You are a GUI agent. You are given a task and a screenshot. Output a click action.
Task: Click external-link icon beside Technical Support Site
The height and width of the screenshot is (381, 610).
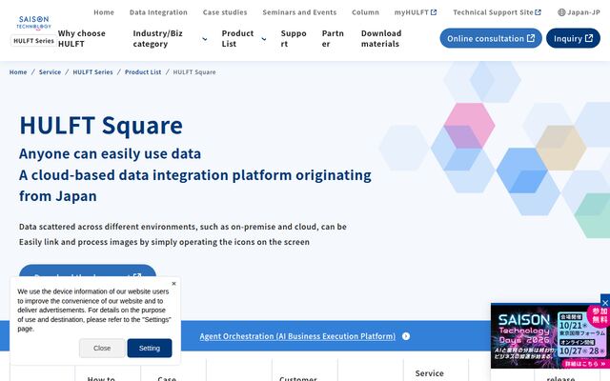pyautogui.click(x=538, y=12)
